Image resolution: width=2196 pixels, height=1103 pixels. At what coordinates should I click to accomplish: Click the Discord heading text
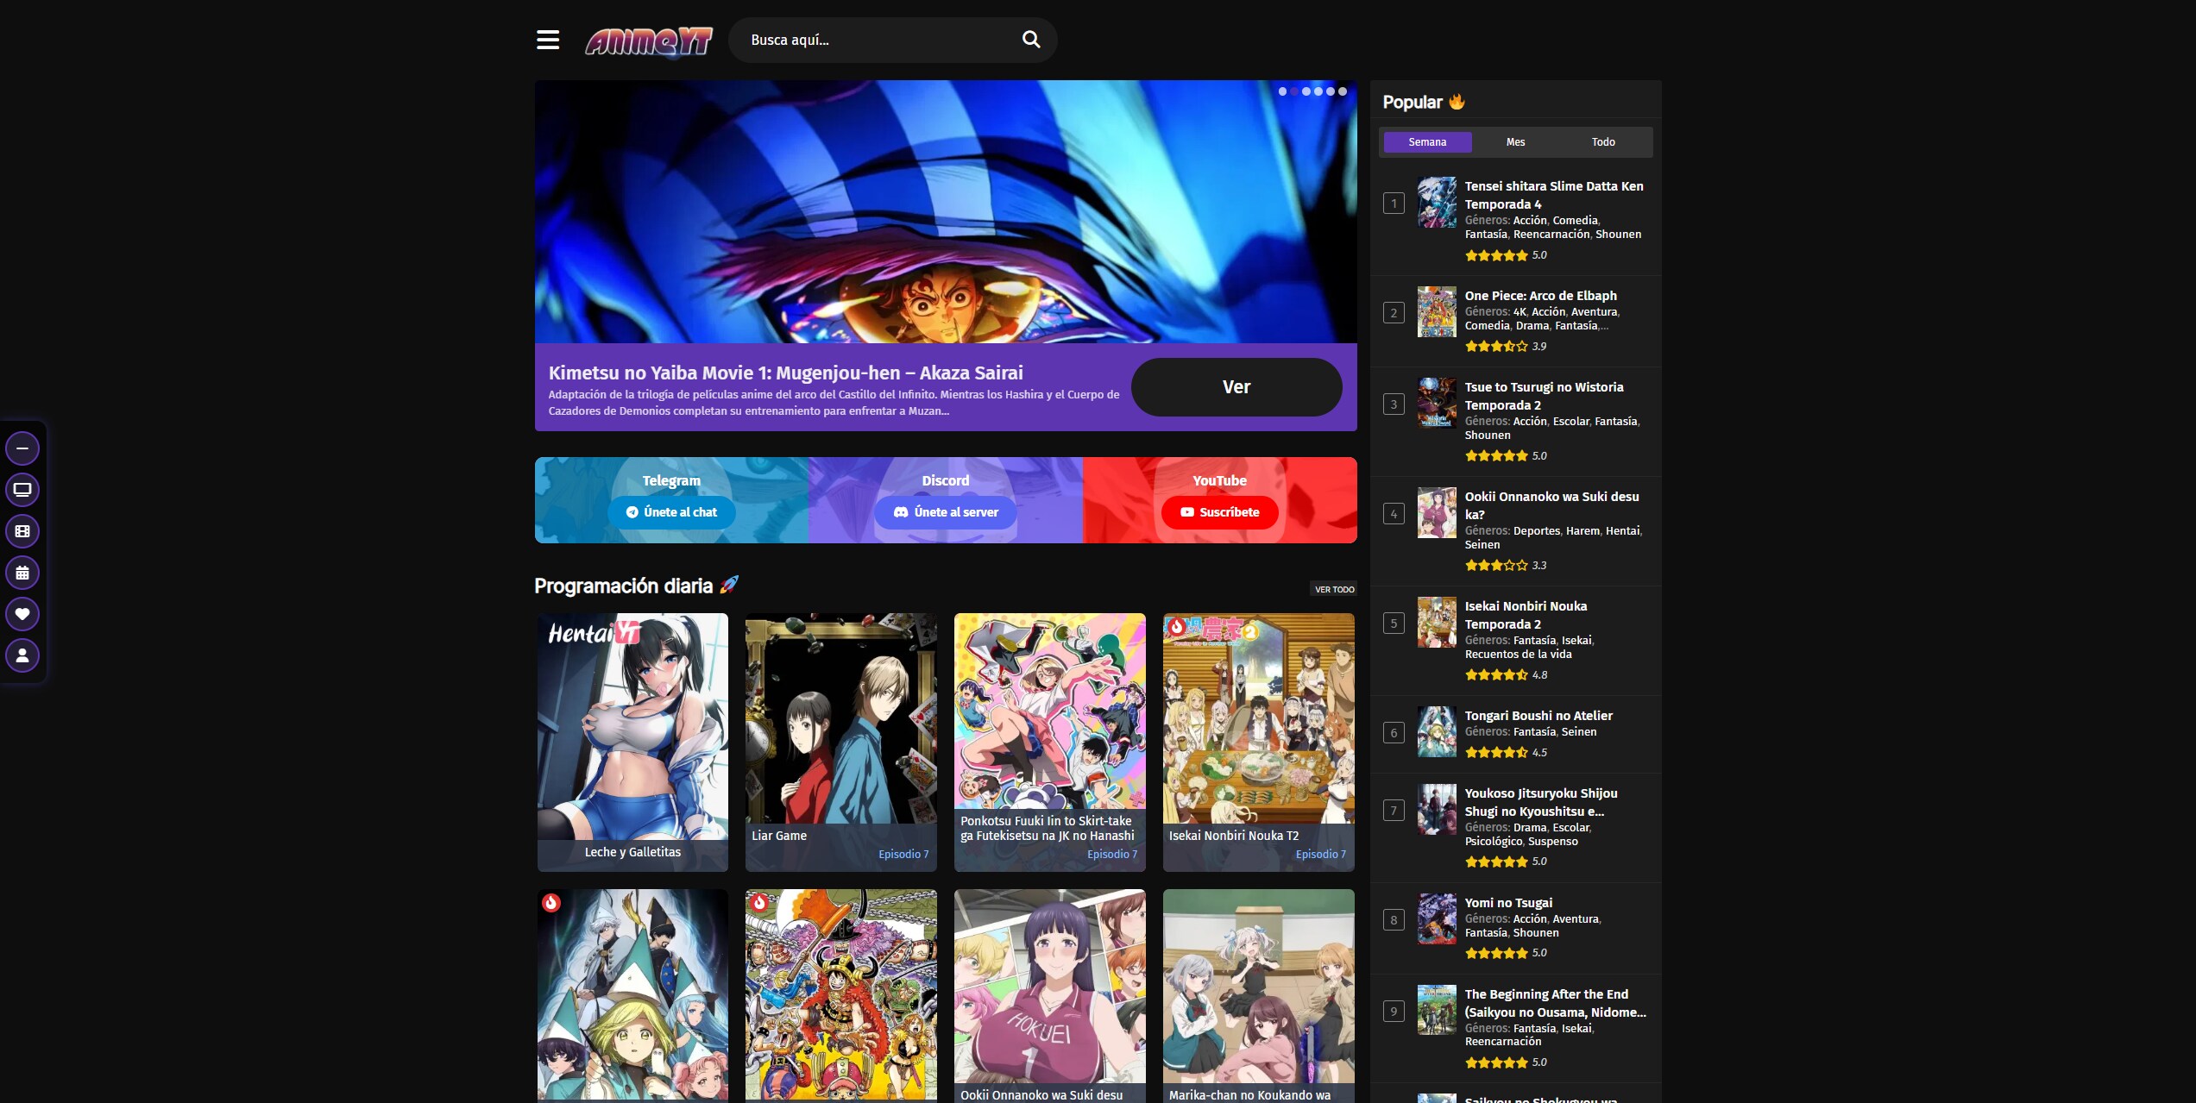point(946,480)
